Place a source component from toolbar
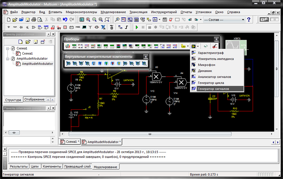This screenshot has height=179, width=283. click(8, 27)
